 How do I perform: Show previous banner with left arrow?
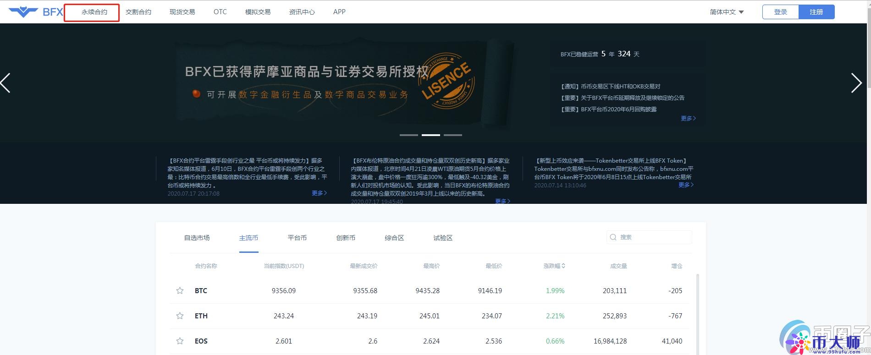pos(6,83)
